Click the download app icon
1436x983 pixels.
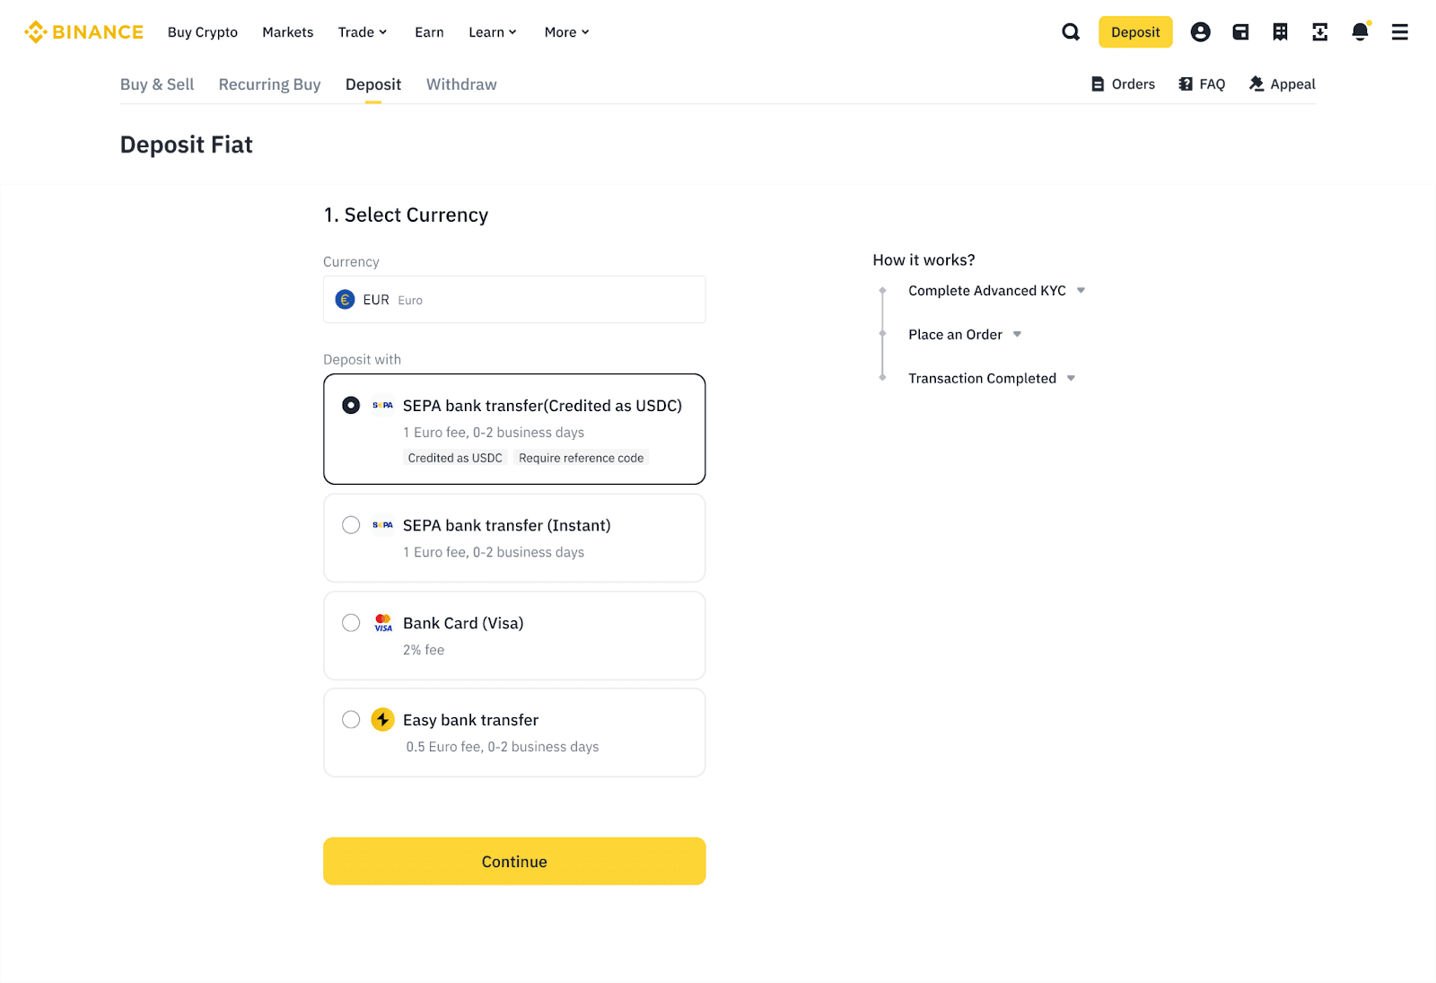pyautogui.click(x=1319, y=32)
